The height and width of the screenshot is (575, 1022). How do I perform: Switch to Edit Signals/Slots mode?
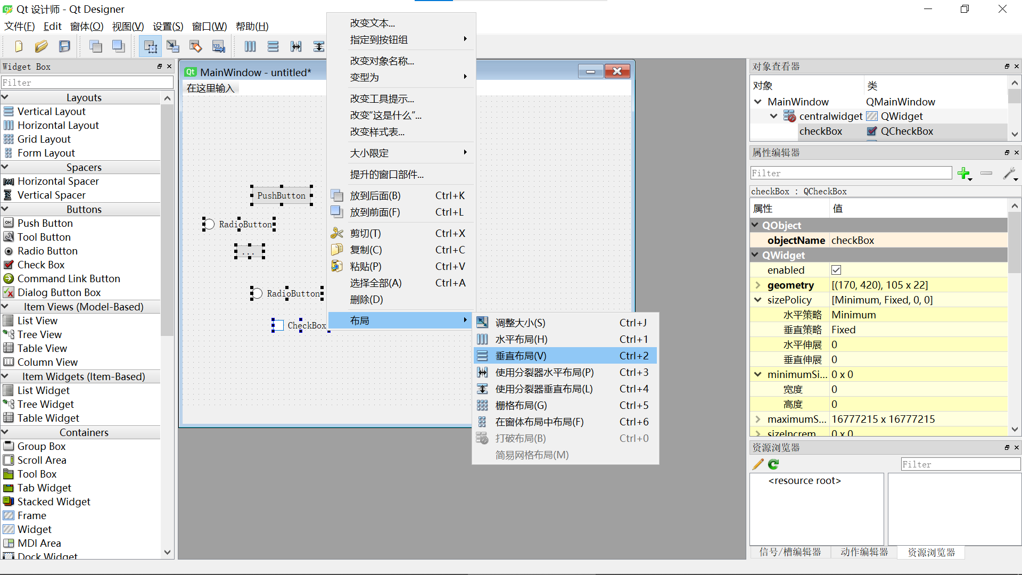pos(173,46)
